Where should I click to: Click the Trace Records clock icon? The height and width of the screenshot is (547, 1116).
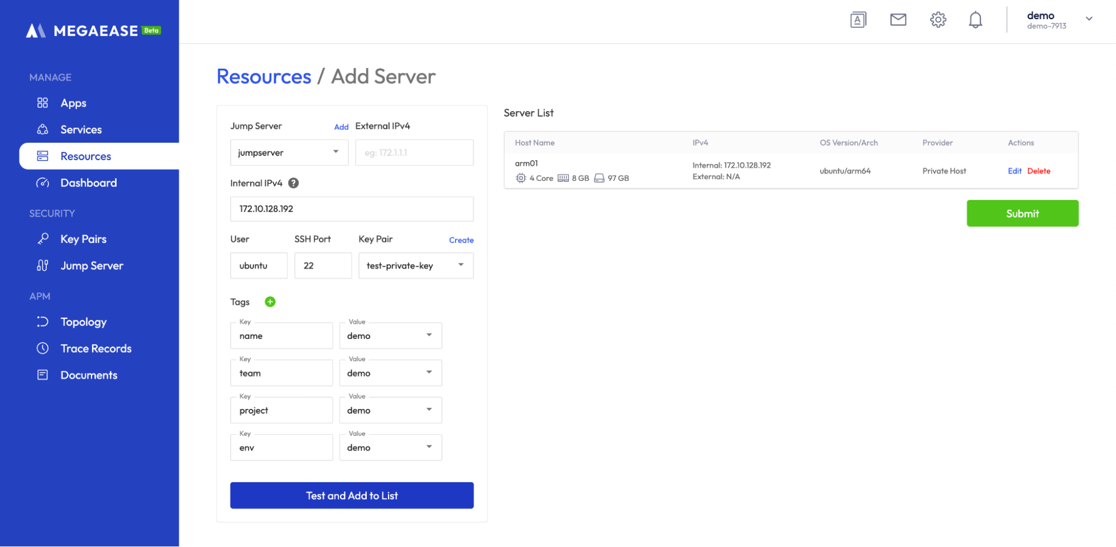(x=42, y=348)
